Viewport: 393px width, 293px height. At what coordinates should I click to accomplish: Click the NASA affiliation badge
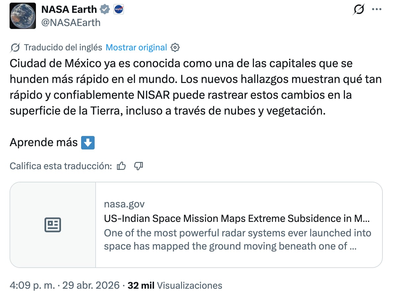(x=118, y=9)
